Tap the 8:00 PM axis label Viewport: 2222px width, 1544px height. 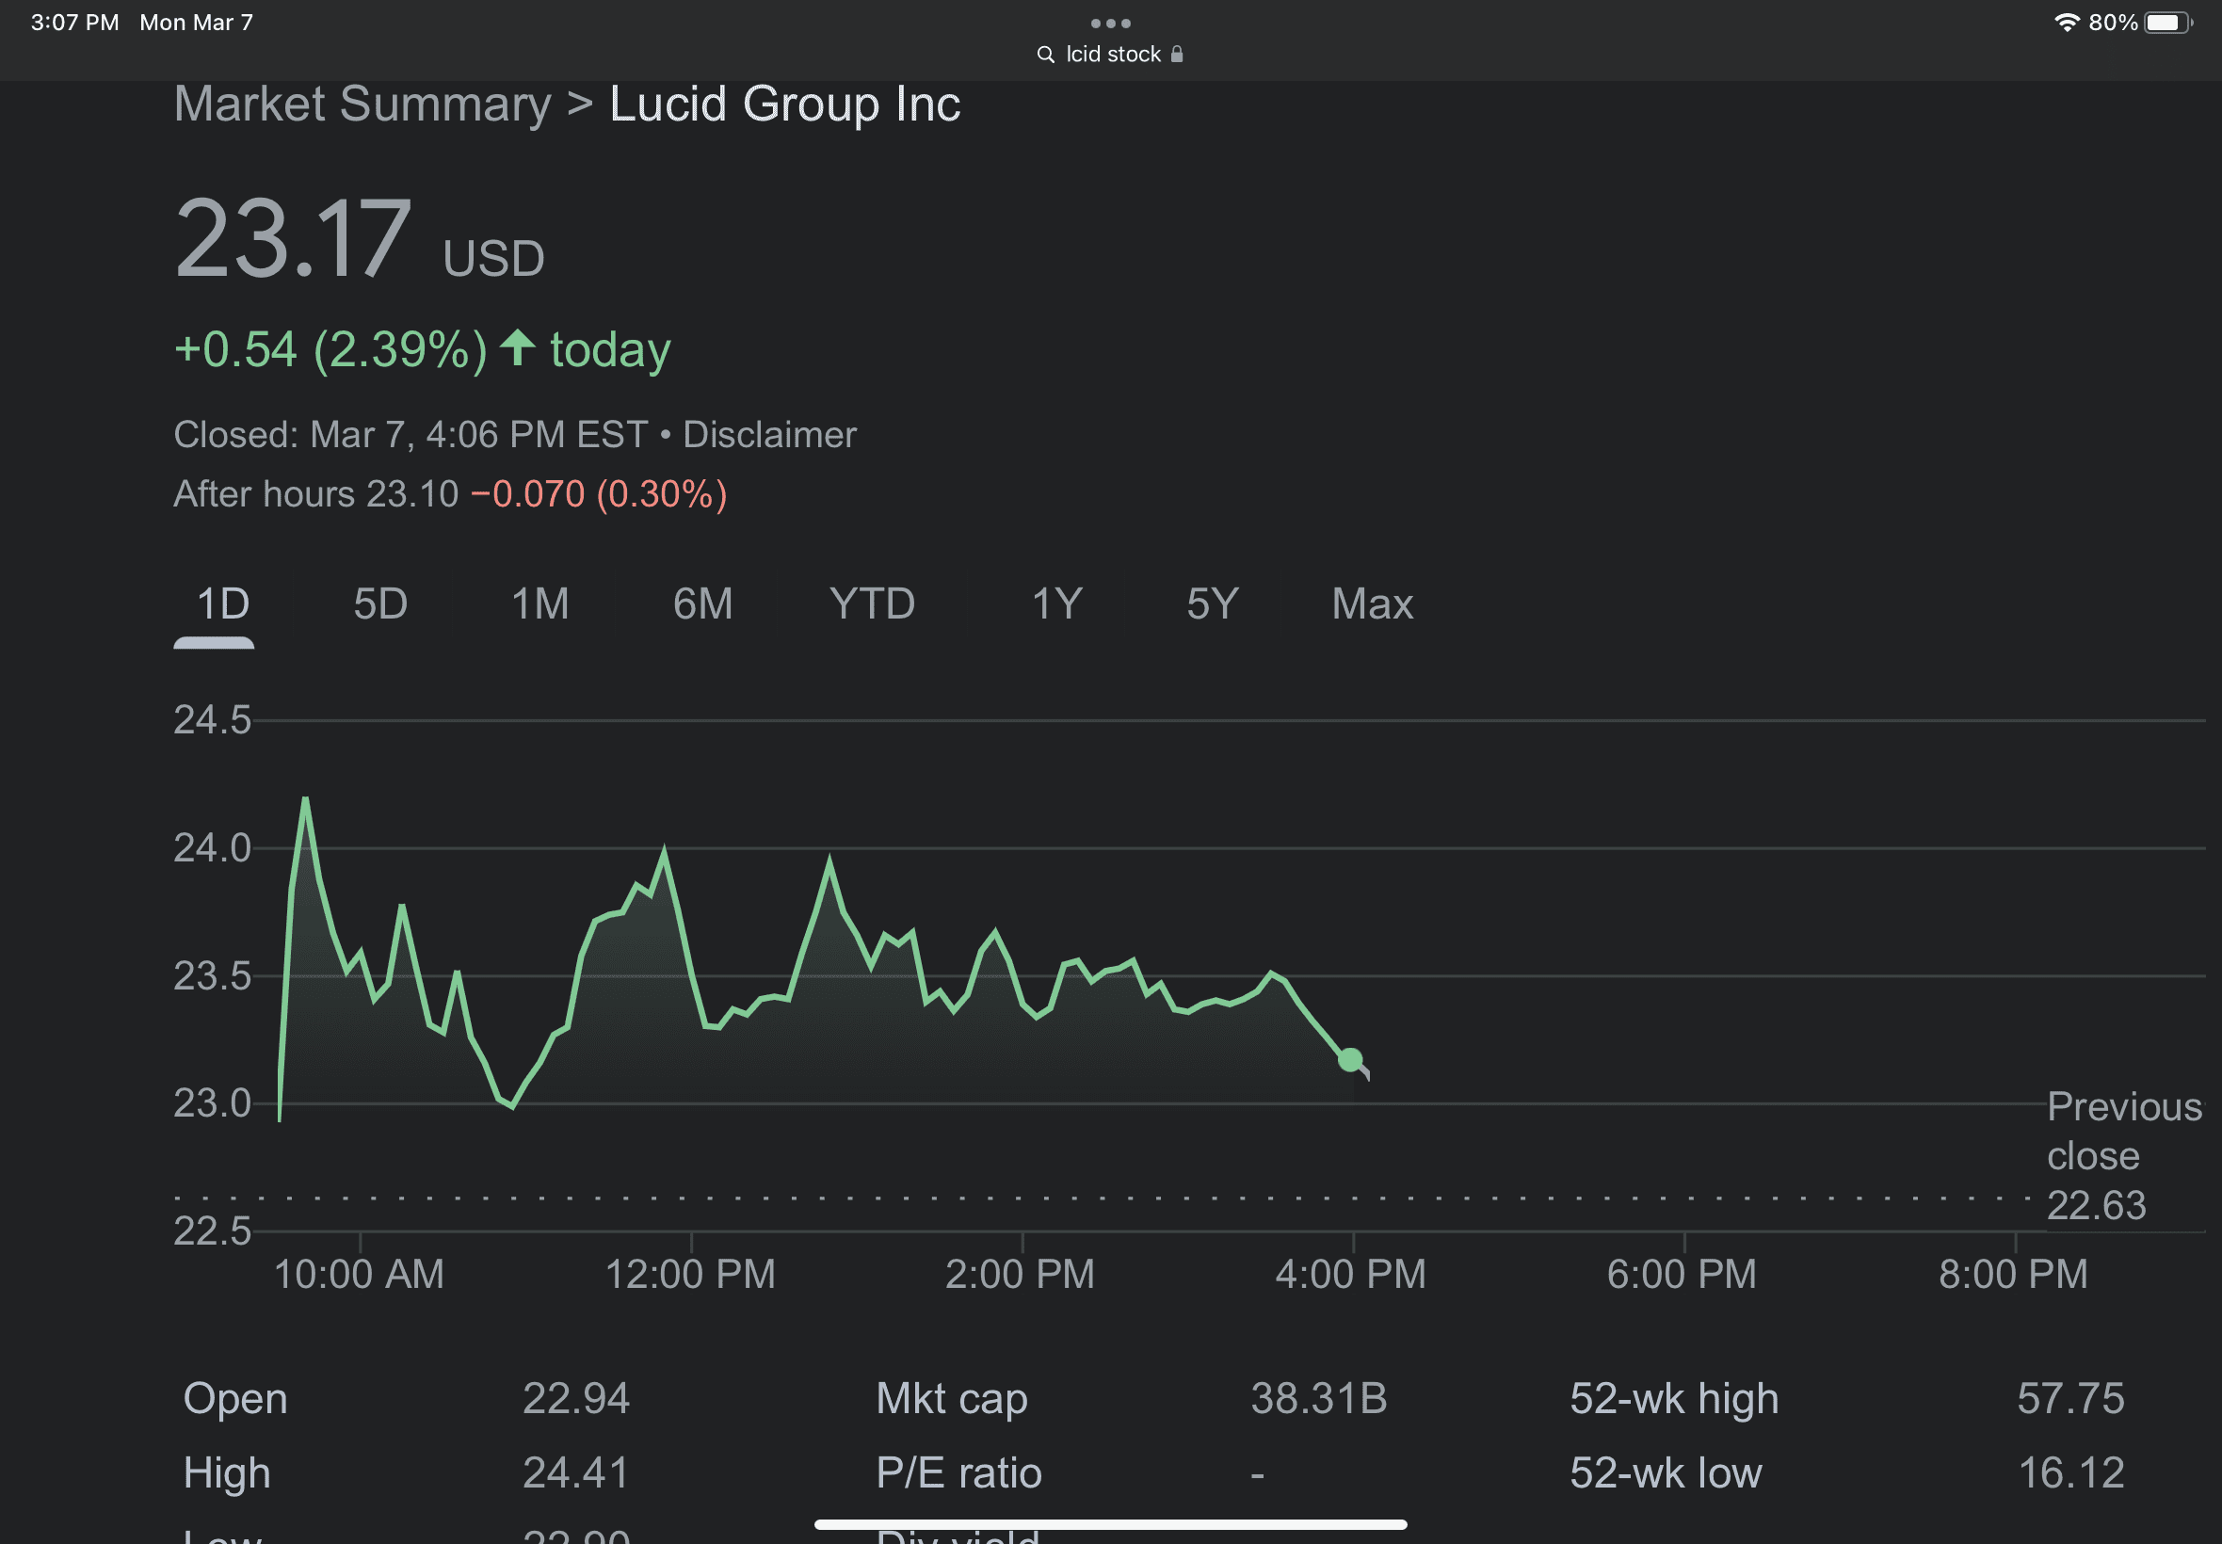coord(2013,1274)
